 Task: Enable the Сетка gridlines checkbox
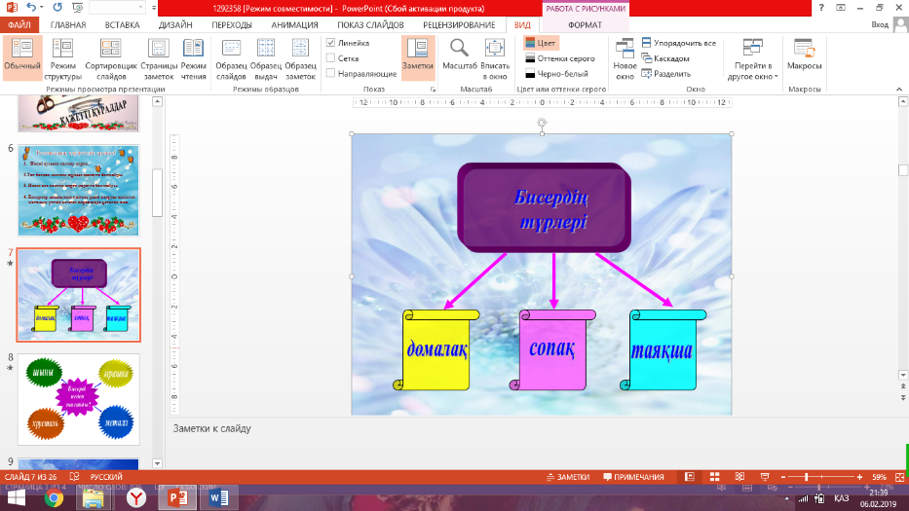pos(330,58)
